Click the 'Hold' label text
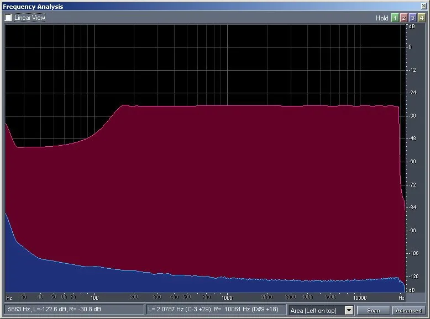 click(x=382, y=18)
